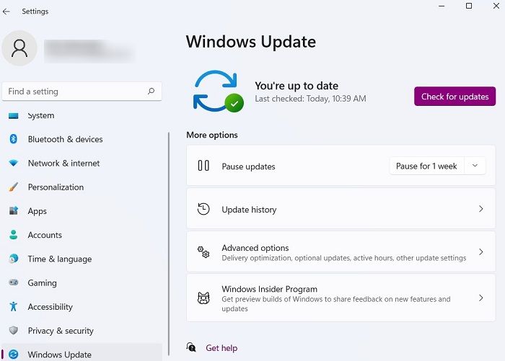
Task: Click the Windows Insider cat icon
Action: click(203, 298)
